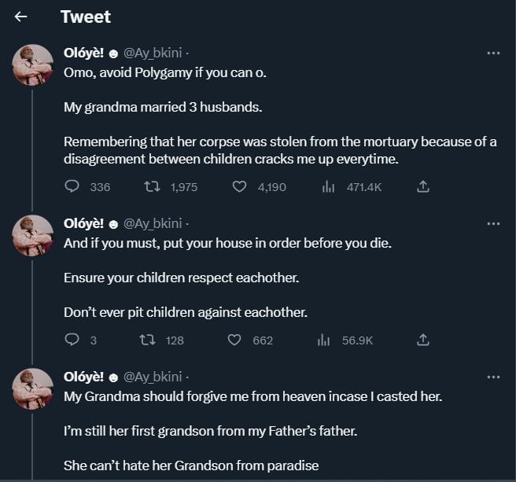516x482 pixels.
Task: Open the first tweet's profile avatar
Action: click(33, 64)
